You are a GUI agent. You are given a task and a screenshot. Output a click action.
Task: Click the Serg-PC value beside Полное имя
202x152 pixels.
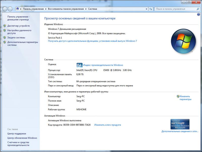81,101
